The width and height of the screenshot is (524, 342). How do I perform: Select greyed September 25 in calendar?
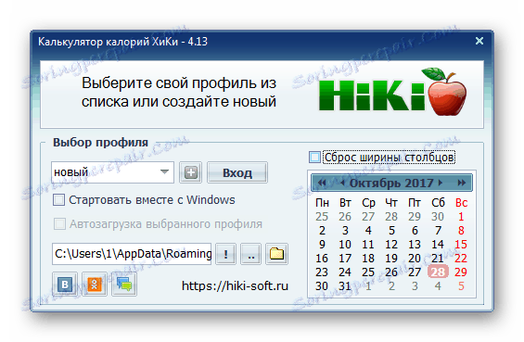[322, 217]
